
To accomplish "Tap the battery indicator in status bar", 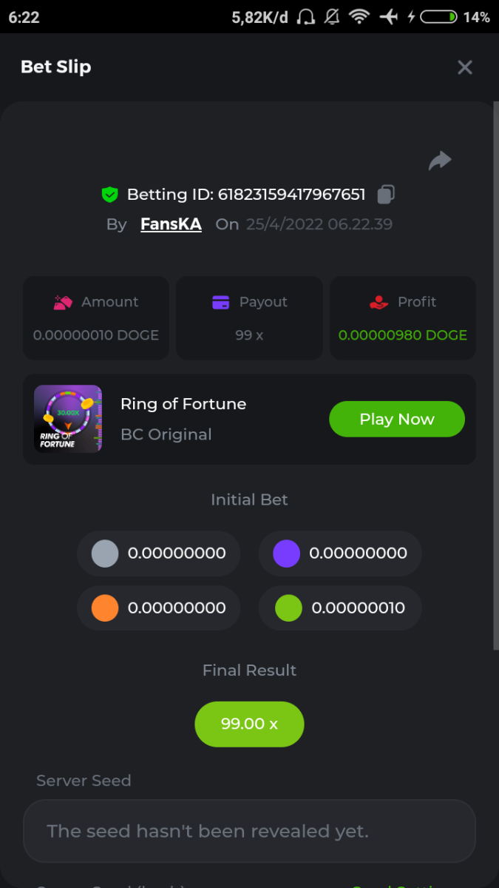I will tap(441, 17).
